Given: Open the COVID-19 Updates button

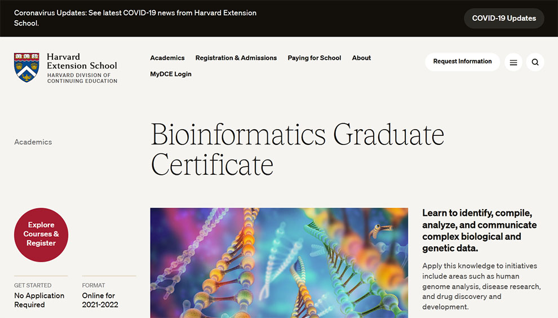Looking at the screenshot, I should click(x=504, y=18).
